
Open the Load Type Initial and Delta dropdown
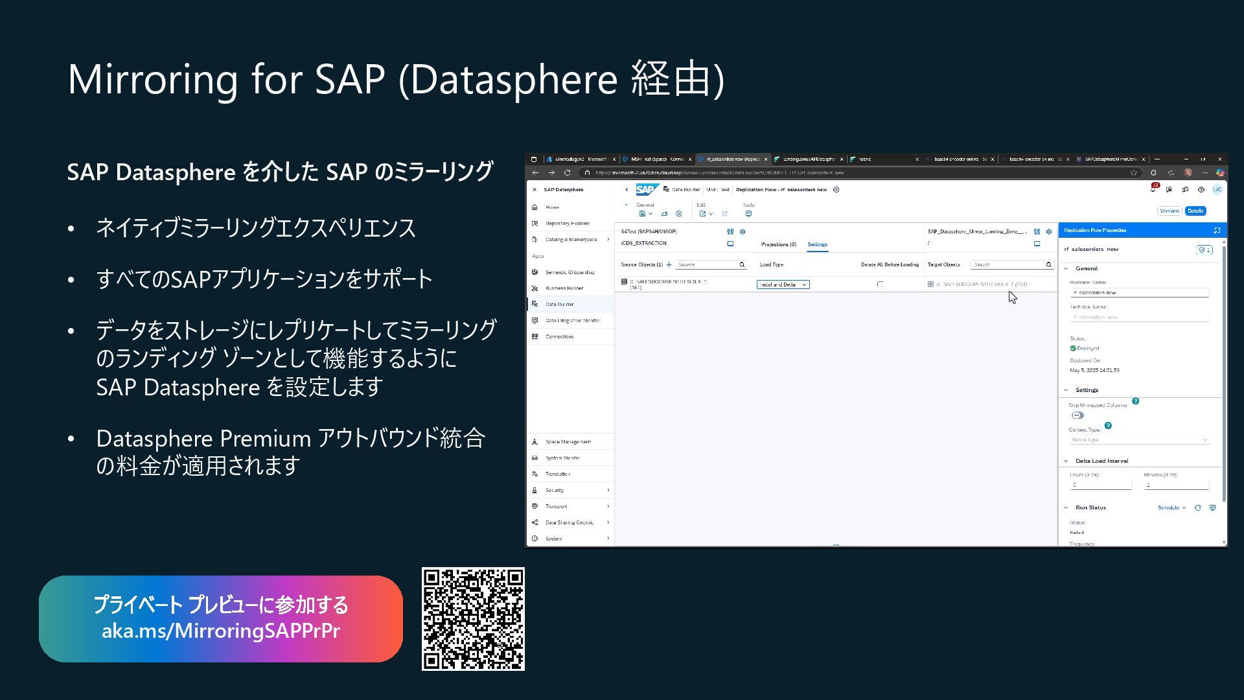783,285
